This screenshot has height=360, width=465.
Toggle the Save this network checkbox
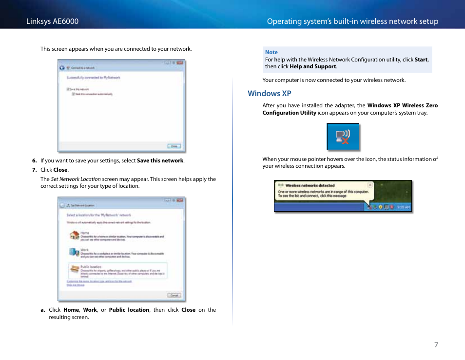point(68,89)
